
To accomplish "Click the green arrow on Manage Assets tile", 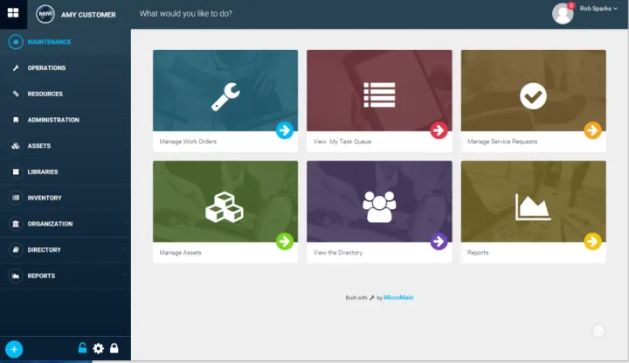I will pos(284,241).
